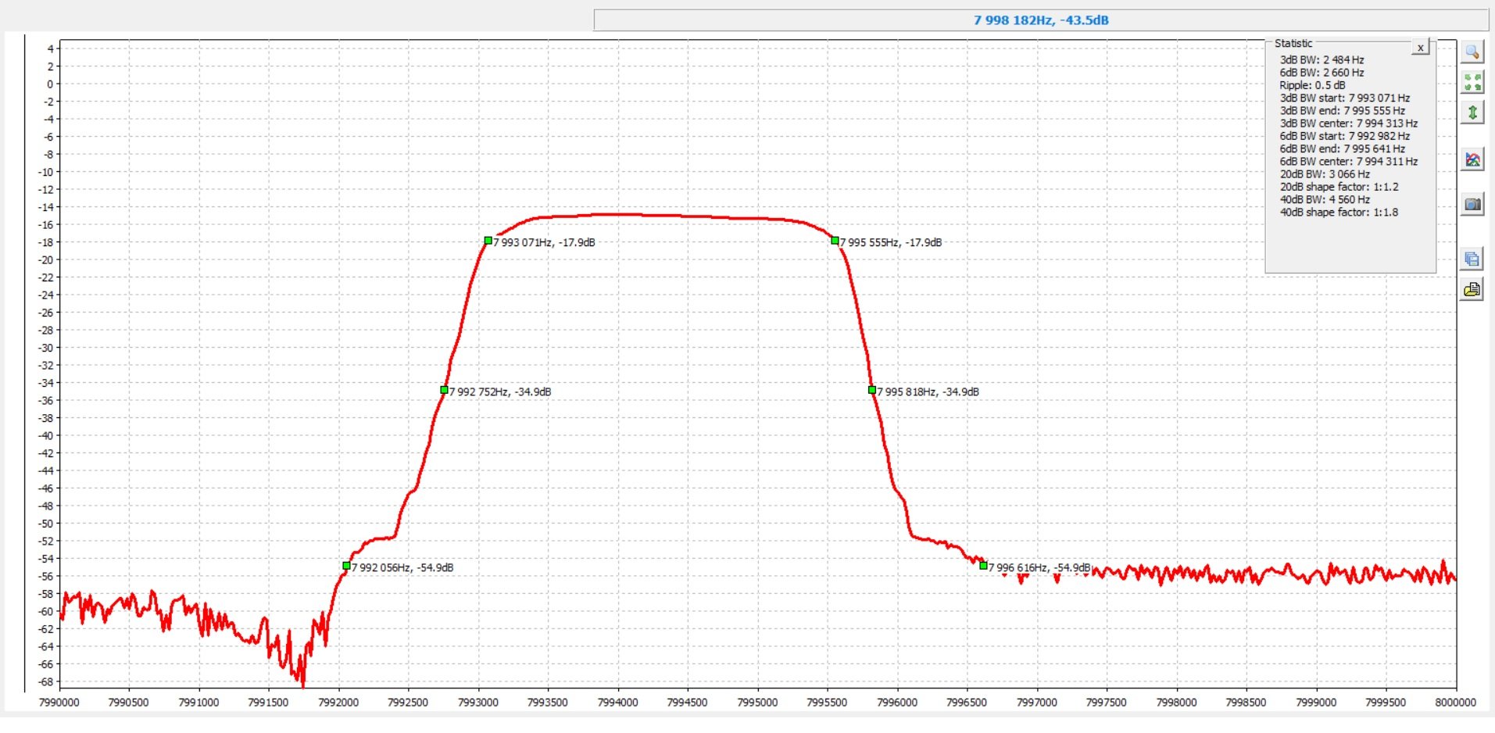The width and height of the screenshot is (1495, 733).
Task: Close the Statistic panel with x
Action: [x=1420, y=48]
